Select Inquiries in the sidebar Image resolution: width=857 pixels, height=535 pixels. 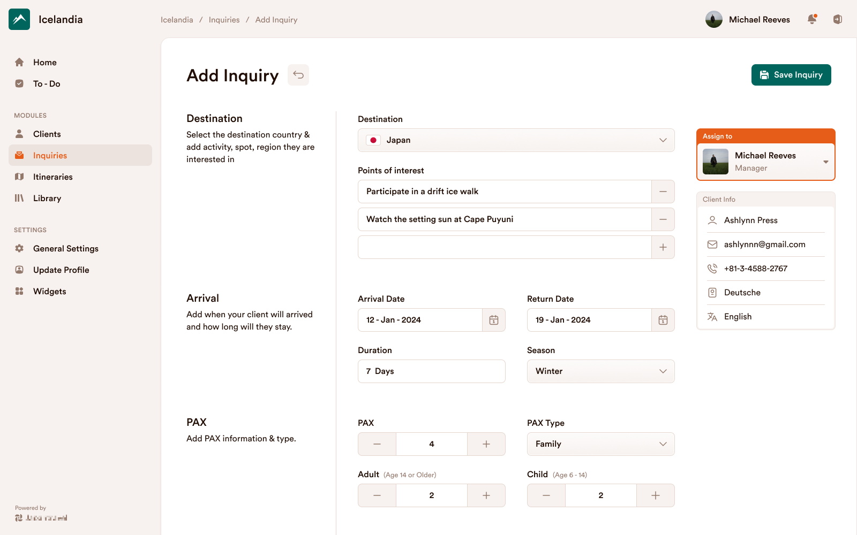pyautogui.click(x=80, y=155)
